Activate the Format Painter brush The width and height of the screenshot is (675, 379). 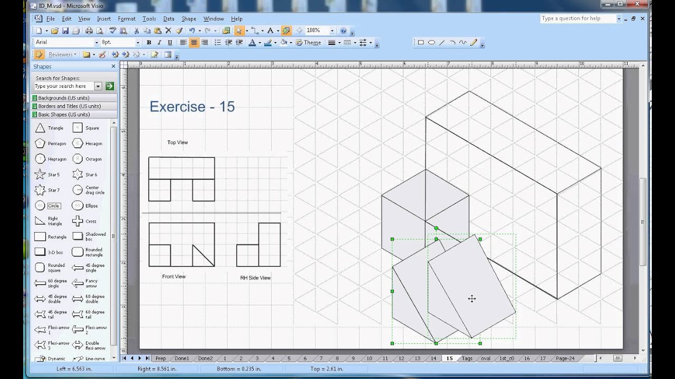click(x=179, y=31)
